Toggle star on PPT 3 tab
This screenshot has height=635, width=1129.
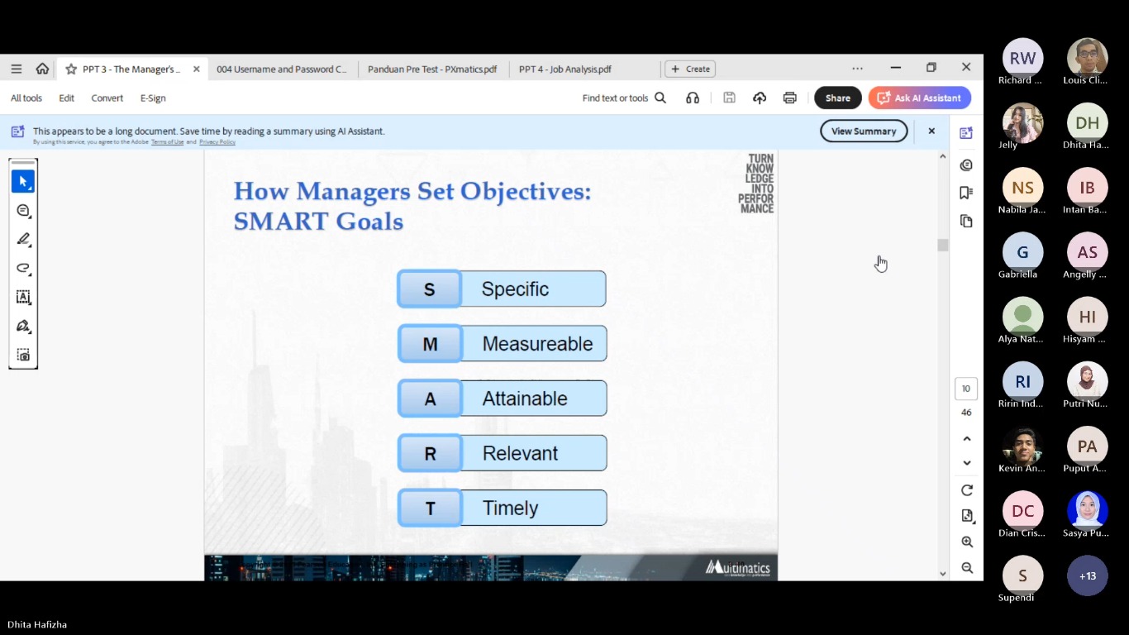71,69
